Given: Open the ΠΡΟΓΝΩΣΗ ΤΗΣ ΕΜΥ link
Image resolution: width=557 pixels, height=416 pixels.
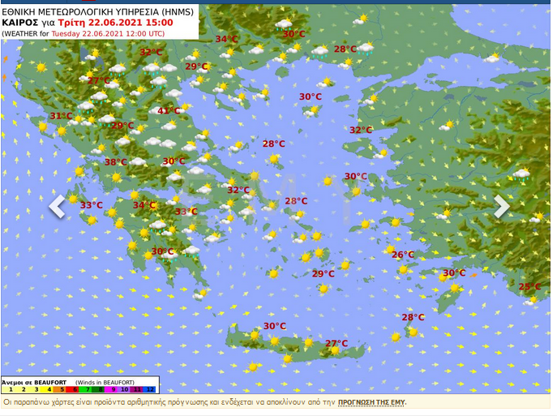Looking at the screenshot, I should 371,402.
